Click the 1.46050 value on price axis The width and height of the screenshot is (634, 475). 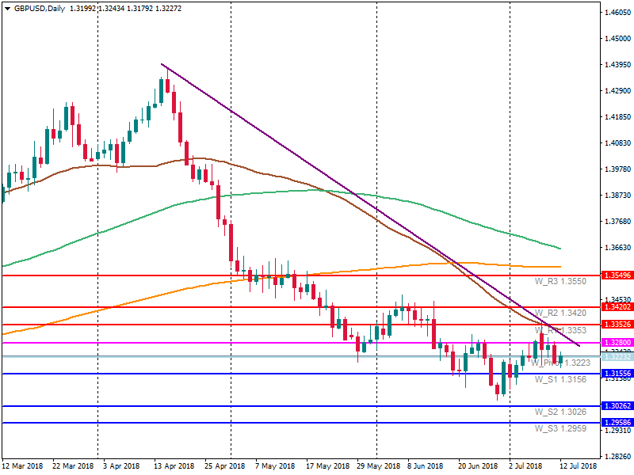[x=617, y=13]
